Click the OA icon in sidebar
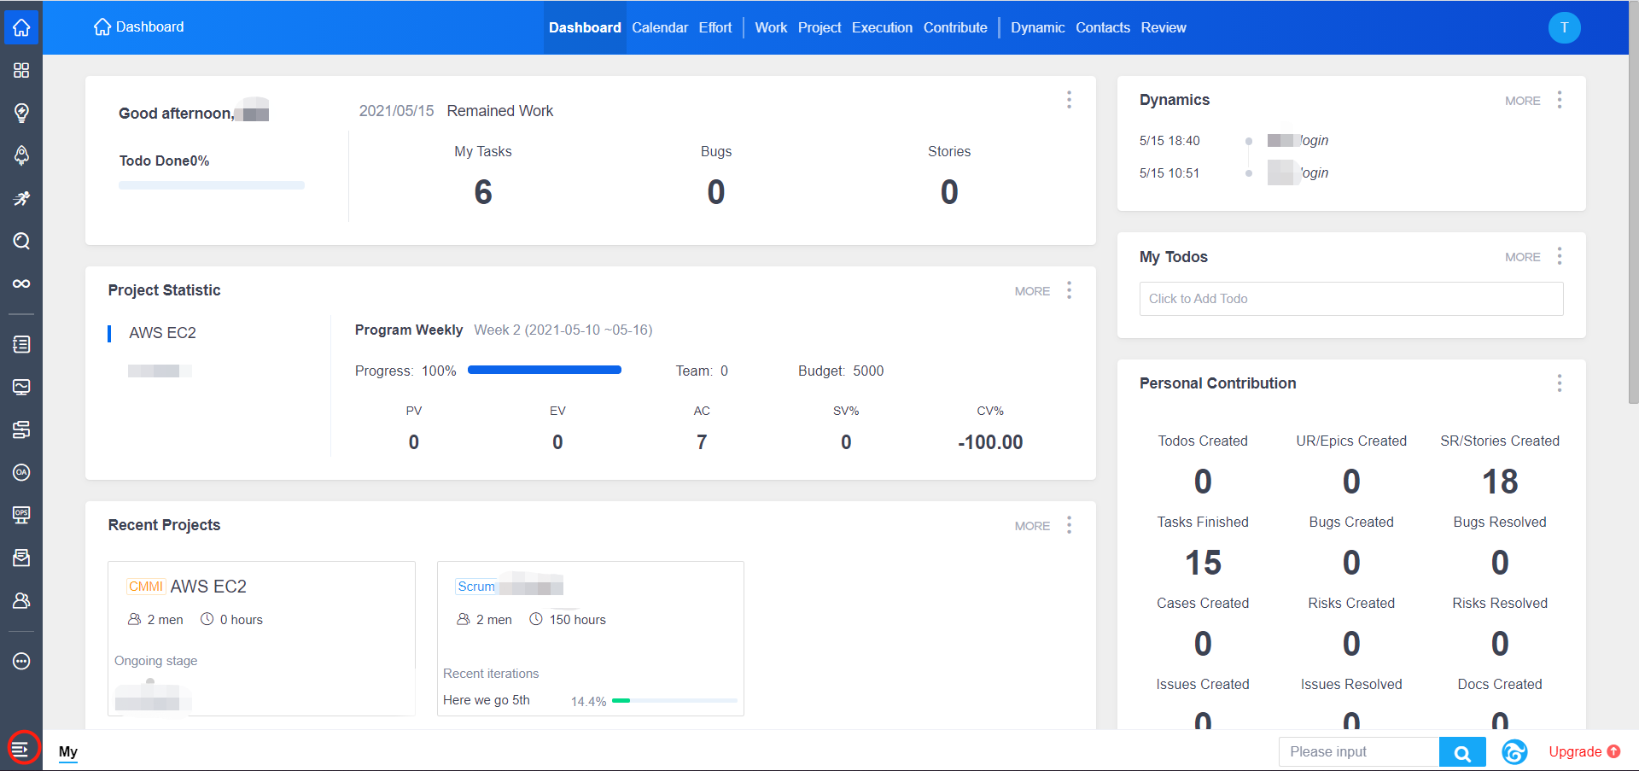Viewport: 1639px width, 771px height. [x=21, y=472]
